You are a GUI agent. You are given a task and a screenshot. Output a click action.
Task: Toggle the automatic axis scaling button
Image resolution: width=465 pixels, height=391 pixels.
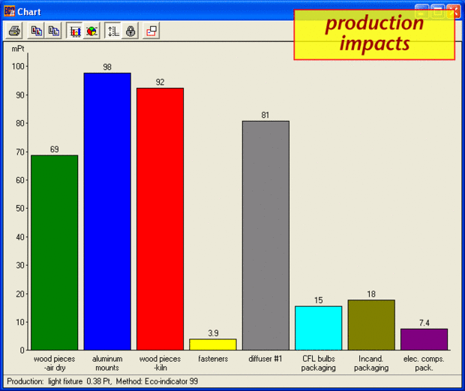[x=113, y=31]
